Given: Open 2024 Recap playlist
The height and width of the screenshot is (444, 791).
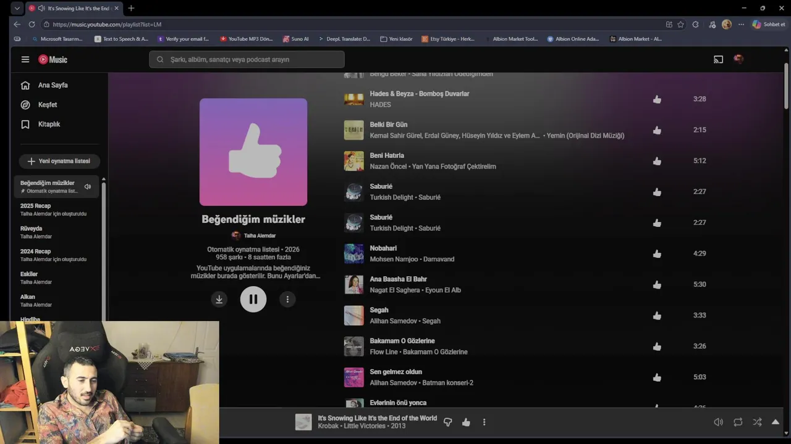Looking at the screenshot, I should (56, 255).
